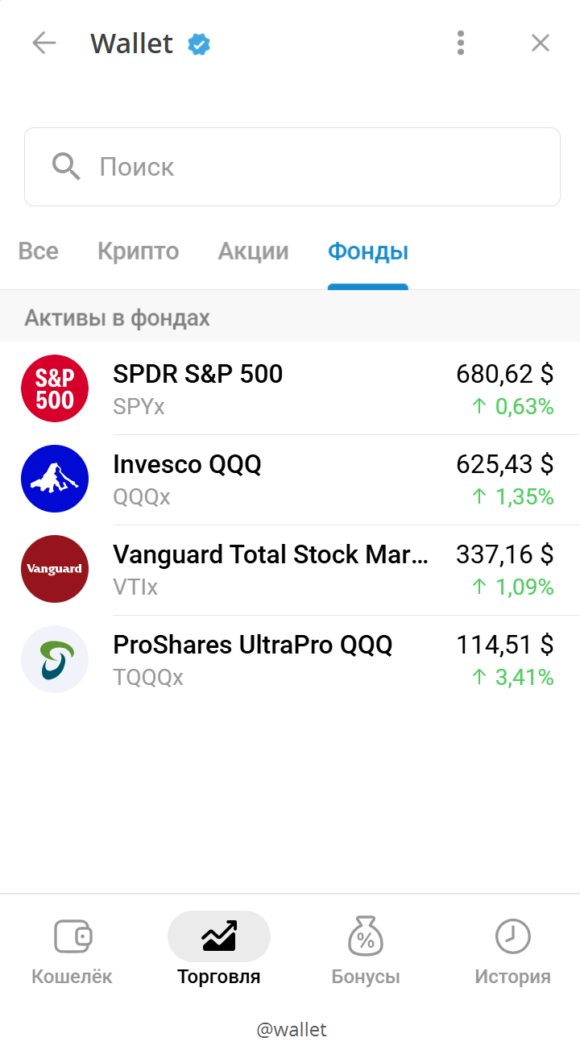Open the three-dot options menu
Viewport: 580px width, 1050px height.
tap(460, 43)
